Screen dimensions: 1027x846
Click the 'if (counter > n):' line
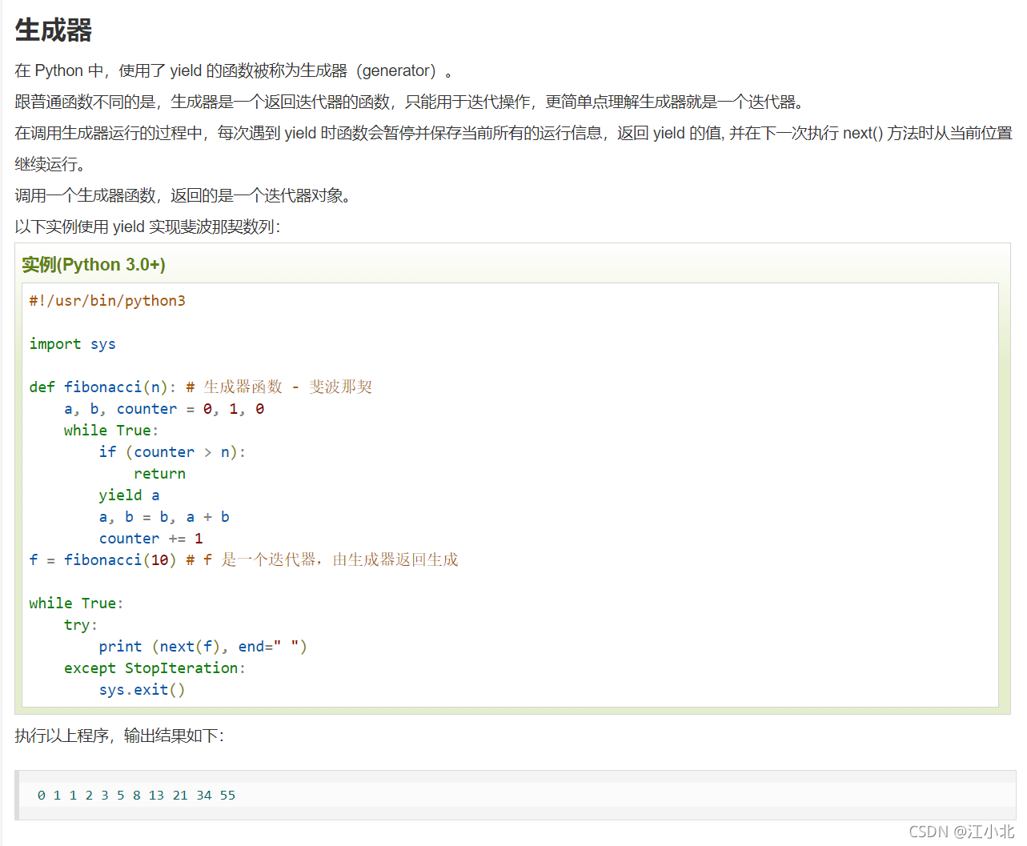(172, 452)
